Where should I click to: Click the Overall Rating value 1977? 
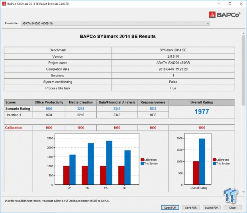[x=202, y=111]
